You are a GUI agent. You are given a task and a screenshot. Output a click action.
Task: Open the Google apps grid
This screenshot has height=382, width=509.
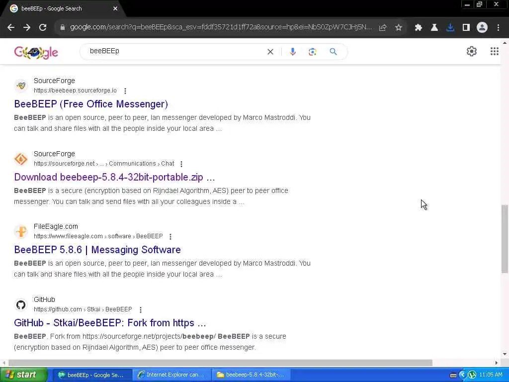[495, 51]
